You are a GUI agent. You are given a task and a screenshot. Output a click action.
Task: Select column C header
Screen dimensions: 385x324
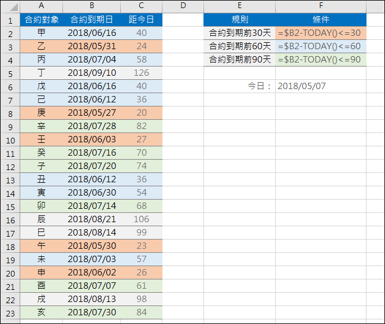pos(142,6)
